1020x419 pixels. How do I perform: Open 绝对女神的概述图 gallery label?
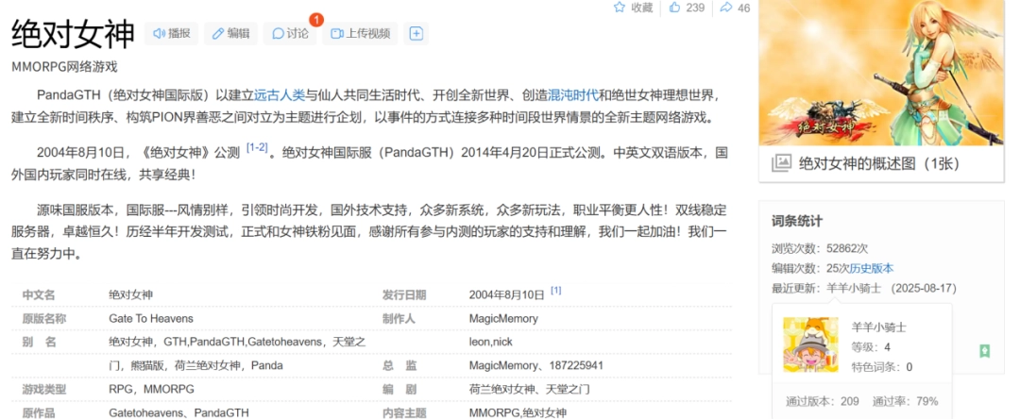click(878, 163)
